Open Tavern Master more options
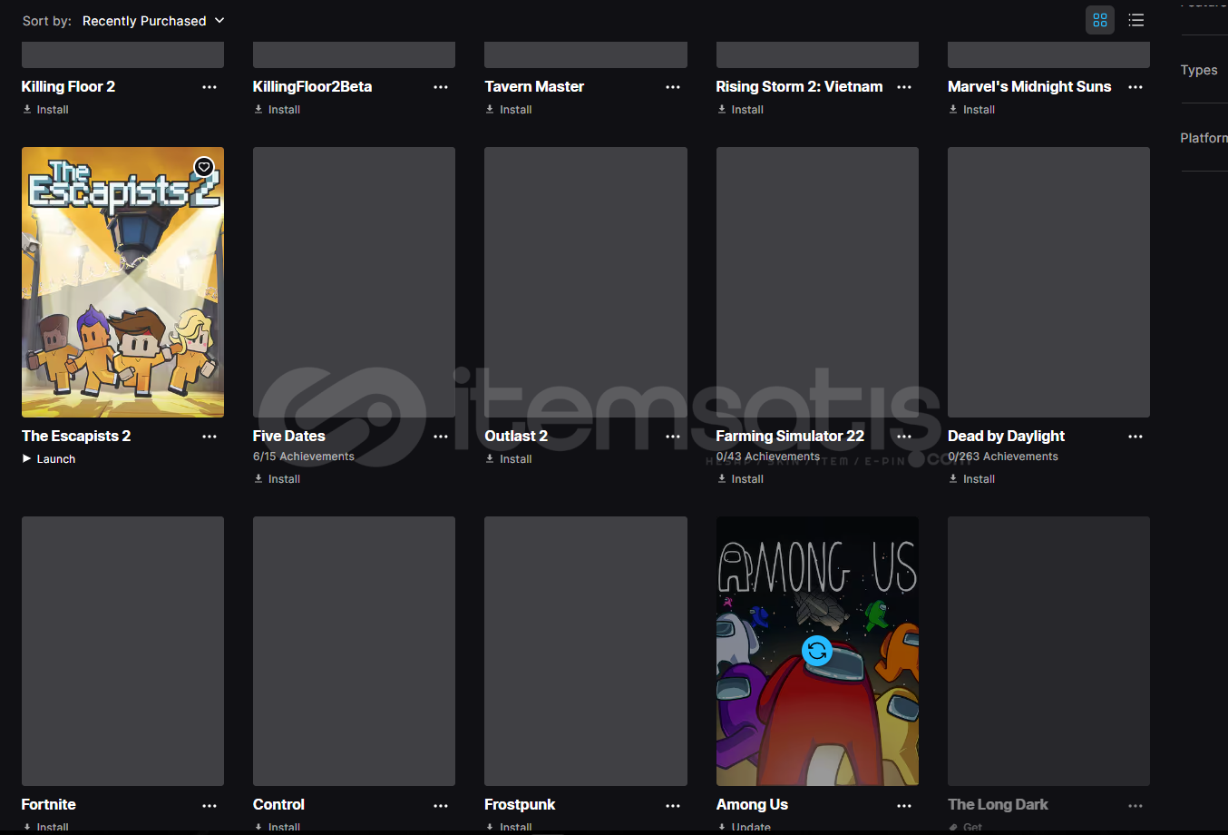The height and width of the screenshot is (835, 1228). click(673, 87)
